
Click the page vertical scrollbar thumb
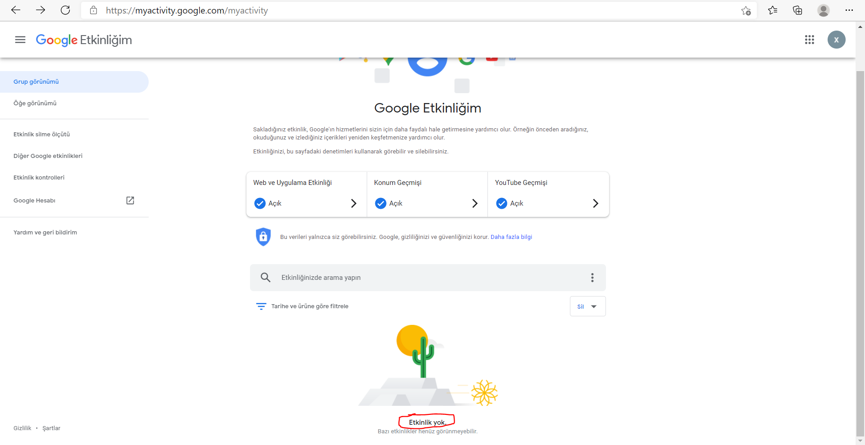point(860,253)
